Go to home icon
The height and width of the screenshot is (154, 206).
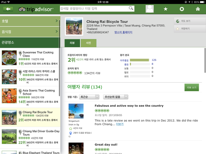click(198, 9)
